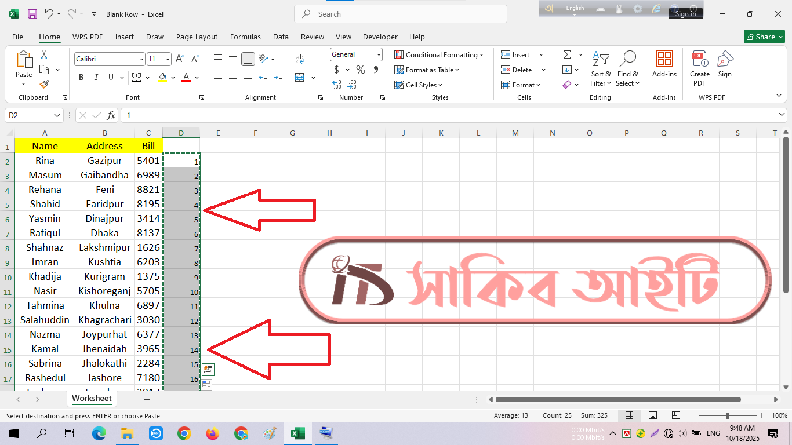
Task: Open the Paste Options smart tag
Action: [208, 370]
